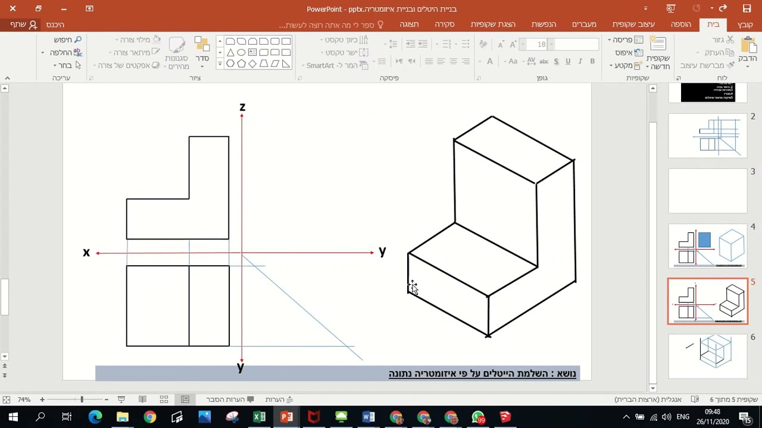Click Share (שתף) button
762x428 pixels.
(x=23, y=24)
